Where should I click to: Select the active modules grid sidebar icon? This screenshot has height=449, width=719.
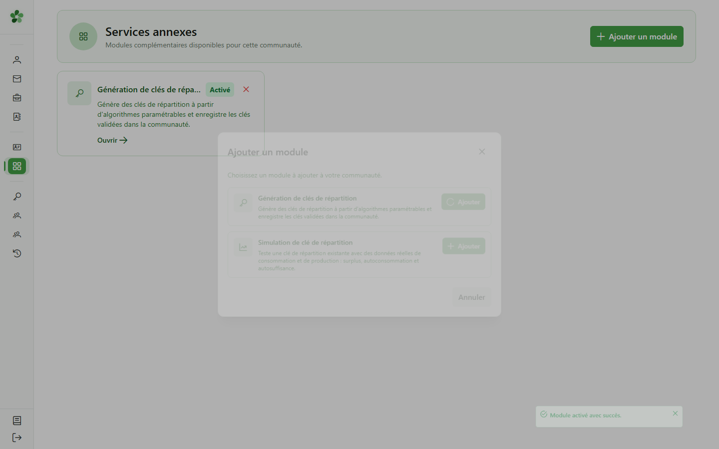click(x=17, y=166)
